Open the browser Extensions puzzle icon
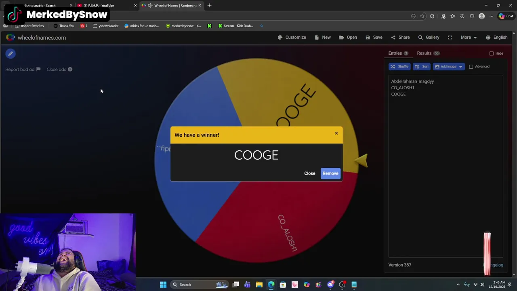The width and height of the screenshot is (517, 291). [432, 16]
